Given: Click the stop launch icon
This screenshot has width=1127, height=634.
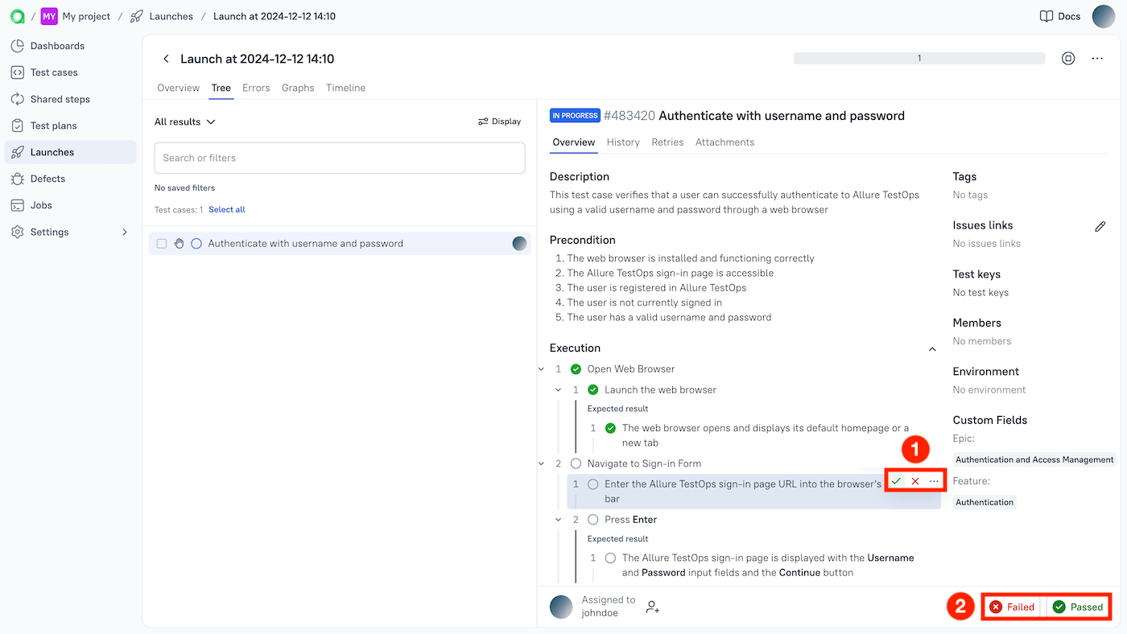Looking at the screenshot, I should [1068, 59].
